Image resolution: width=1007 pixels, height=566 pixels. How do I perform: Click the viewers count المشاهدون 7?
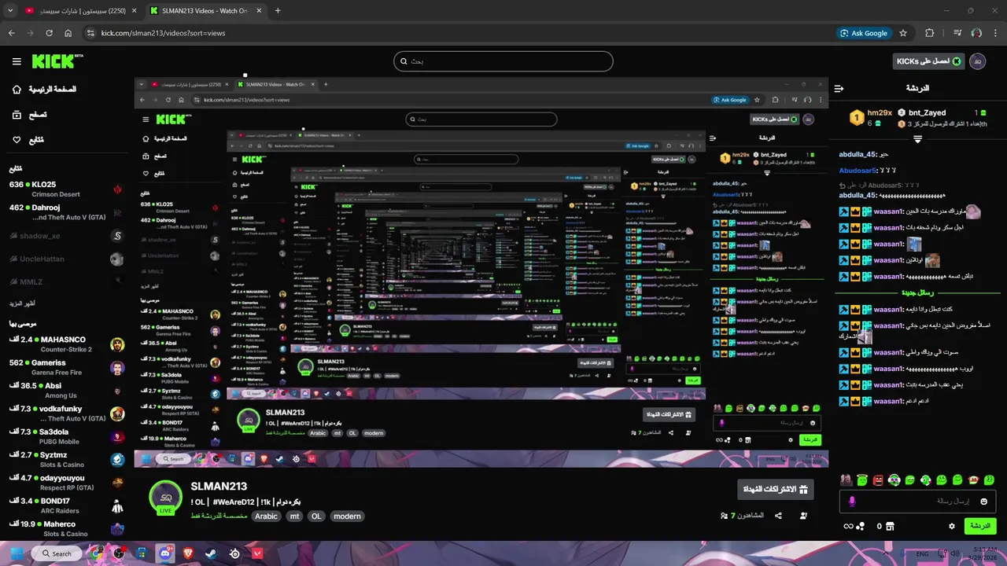click(x=743, y=516)
